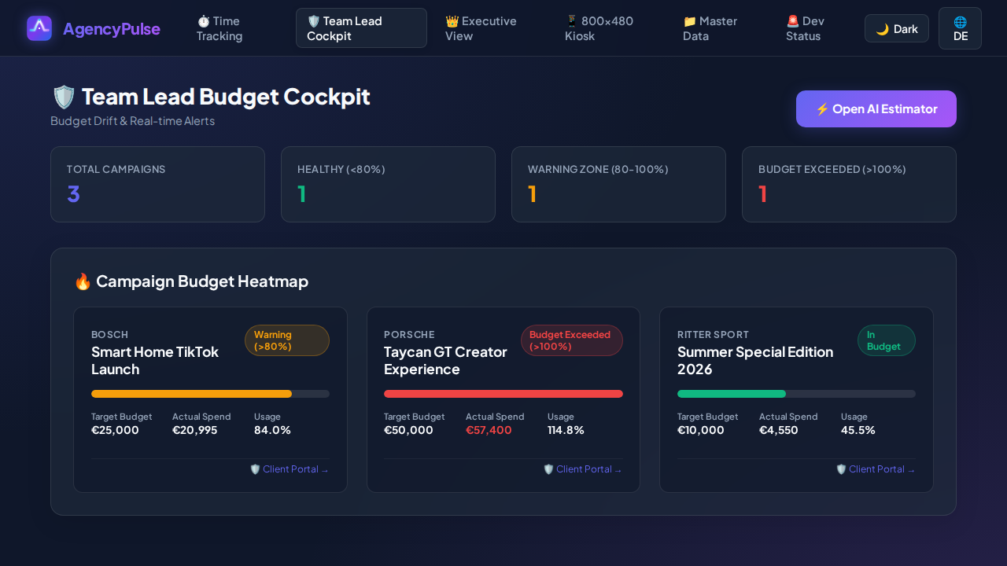This screenshot has height=566, width=1007.
Task: Click the Healthy (<80%) stat card
Action: pyautogui.click(x=388, y=184)
